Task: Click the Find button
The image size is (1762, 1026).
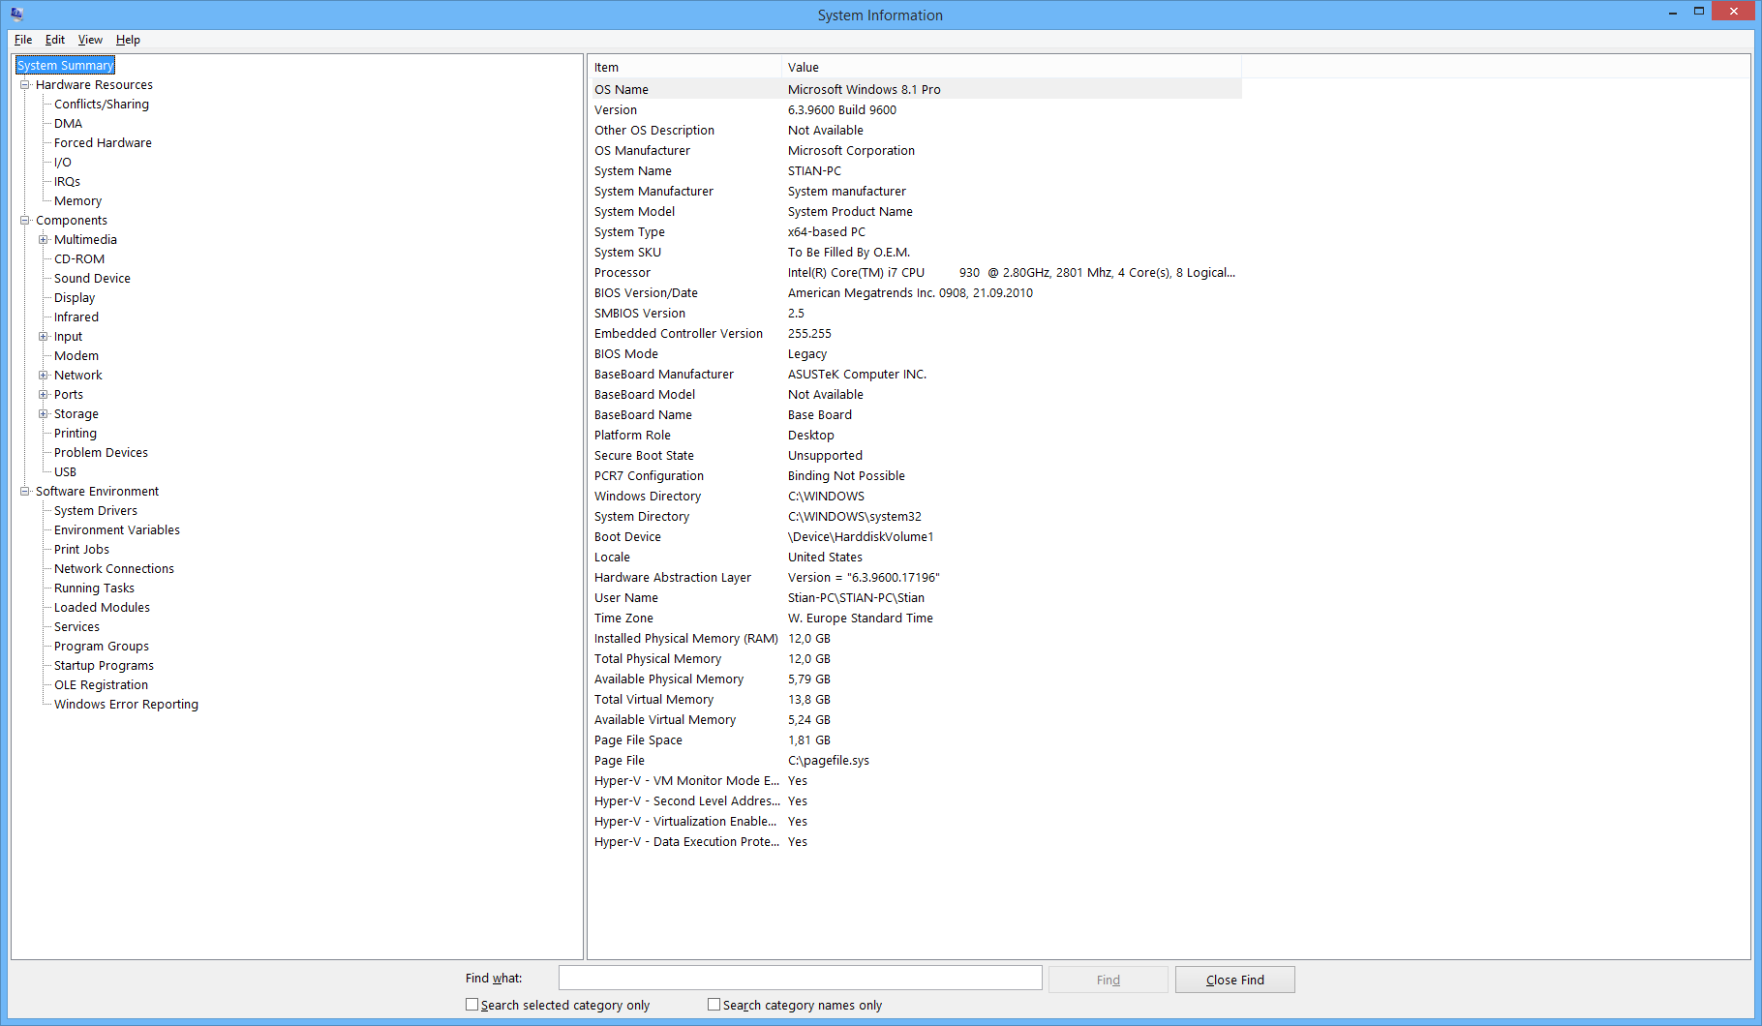Action: [x=1109, y=980]
